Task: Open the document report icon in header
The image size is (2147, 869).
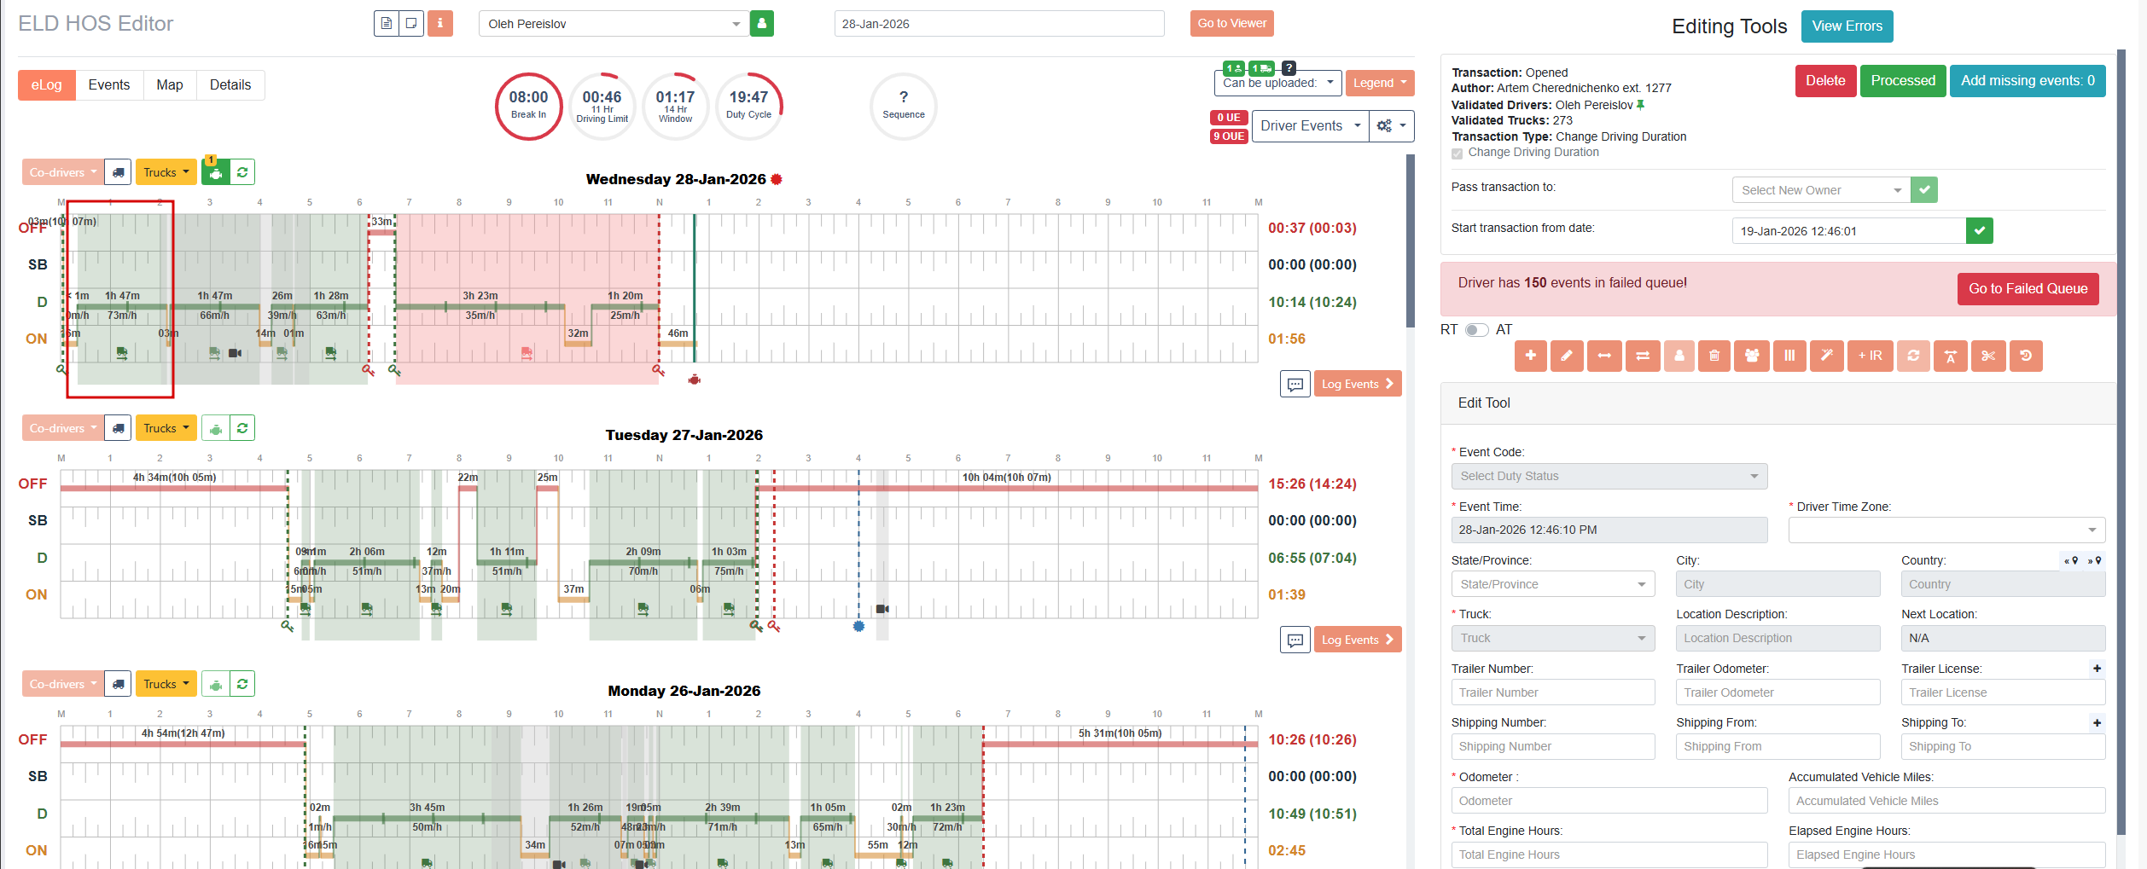Action: (x=387, y=23)
